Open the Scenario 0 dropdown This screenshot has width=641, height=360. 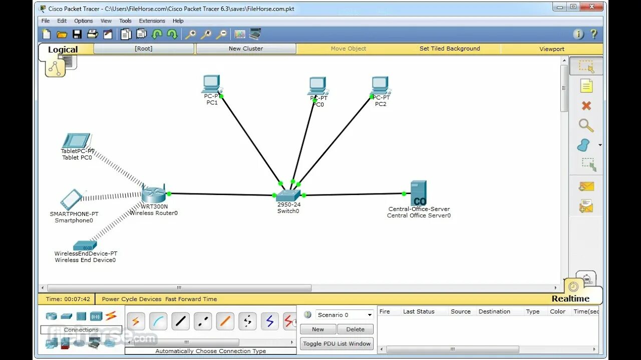(345, 315)
